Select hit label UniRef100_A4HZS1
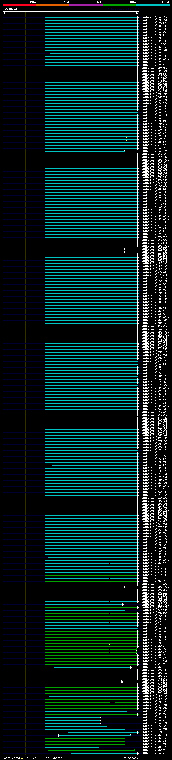Screen dimensions: 172x760 (x=154, y=661)
